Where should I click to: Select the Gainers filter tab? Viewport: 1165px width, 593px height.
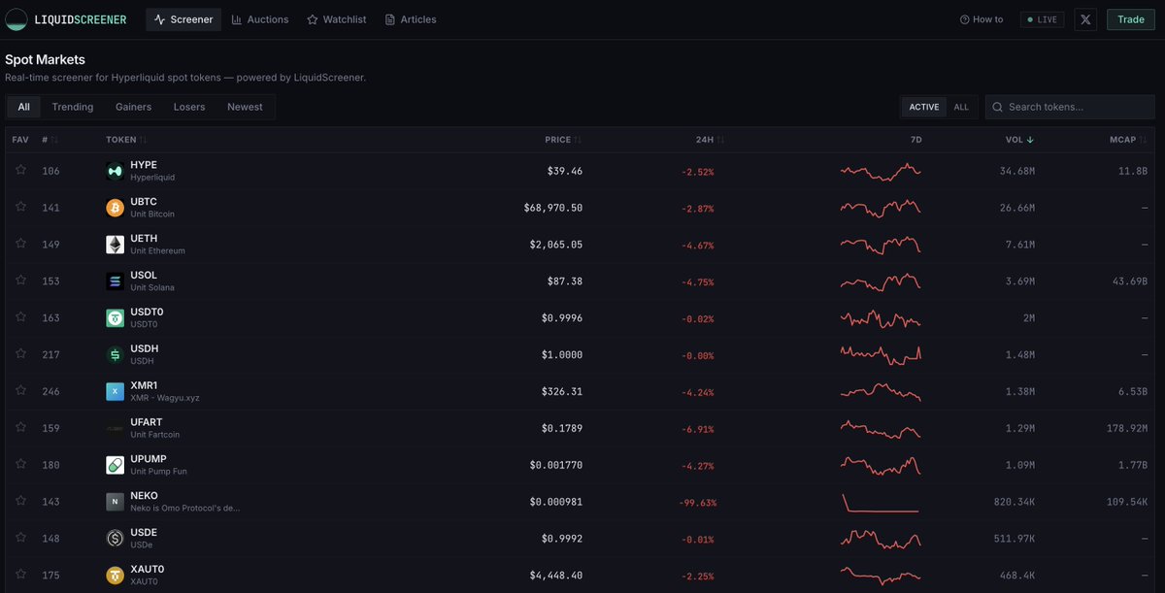(133, 107)
